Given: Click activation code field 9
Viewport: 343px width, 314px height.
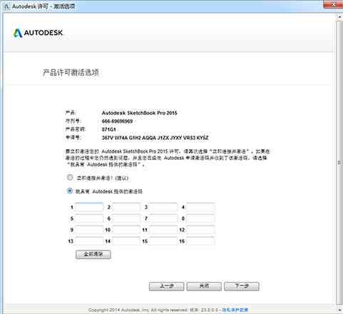Looking at the screenshot, I should click(x=89, y=230).
